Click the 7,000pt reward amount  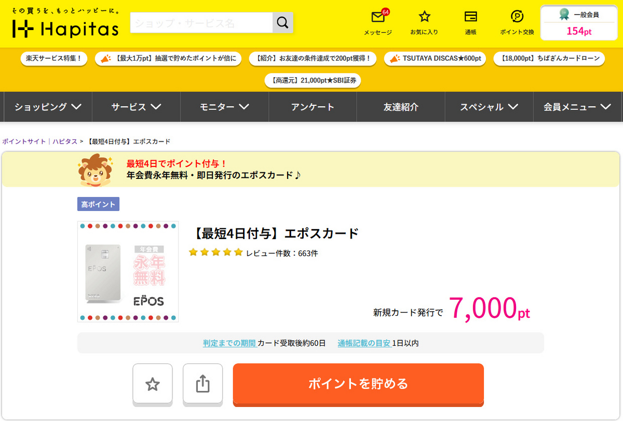coord(489,309)
